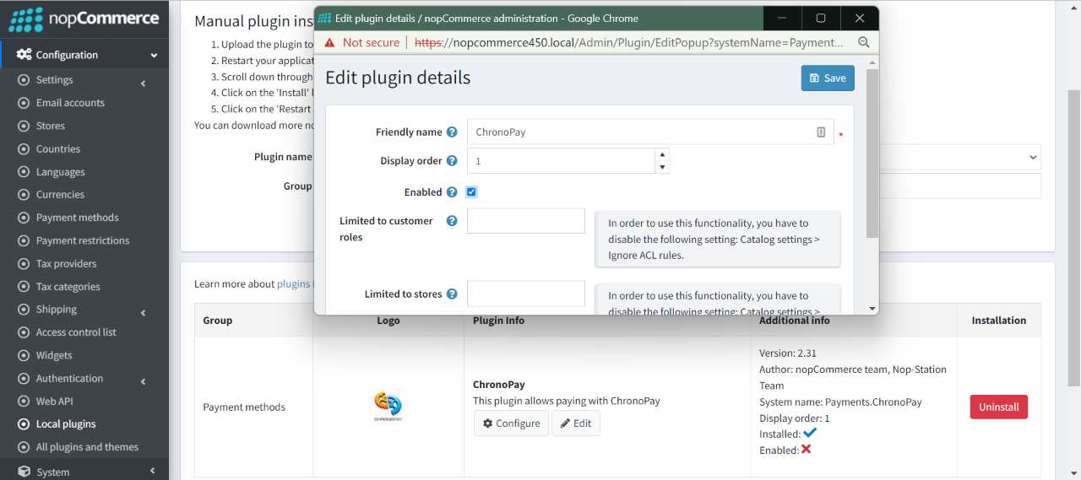Click Edit button for ChronoPay
Image resolution: width=1081 pixels, height=480 pixels.
coord(576,423)
